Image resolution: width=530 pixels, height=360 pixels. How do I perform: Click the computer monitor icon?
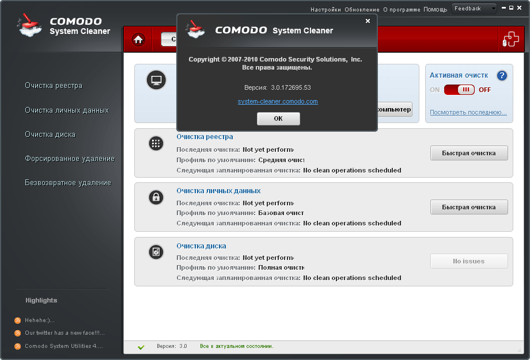pyautogui.click(x=156, y=81)
